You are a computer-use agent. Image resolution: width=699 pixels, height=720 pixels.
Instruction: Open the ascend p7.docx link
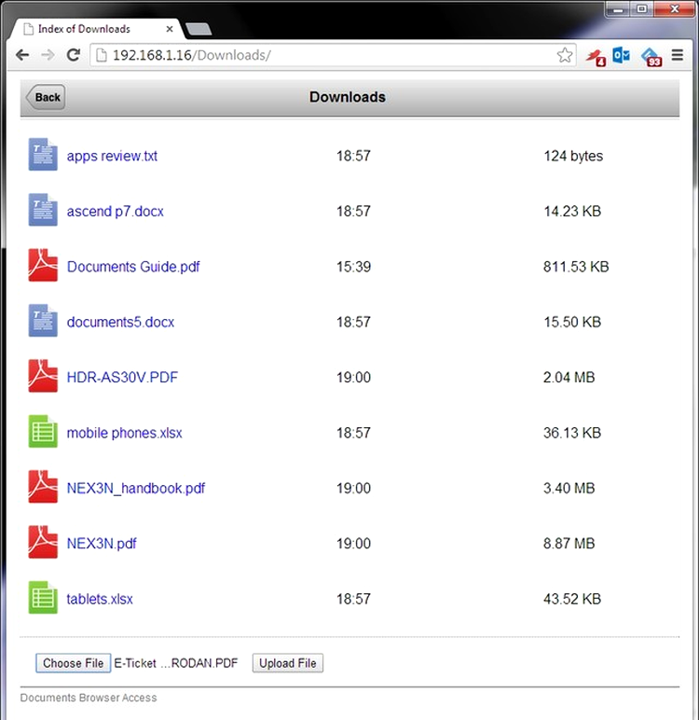click(116, 211)
